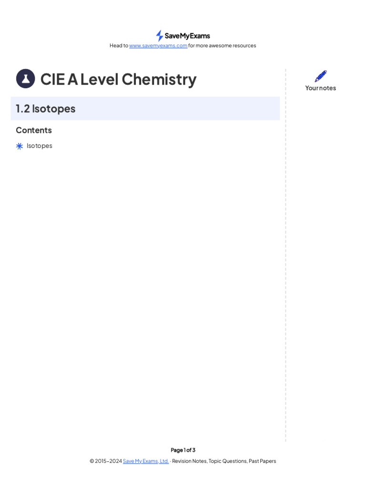The image size is (366, 488).
Task: Click the SaveMyExams brand name text
Action: [187, 36]
